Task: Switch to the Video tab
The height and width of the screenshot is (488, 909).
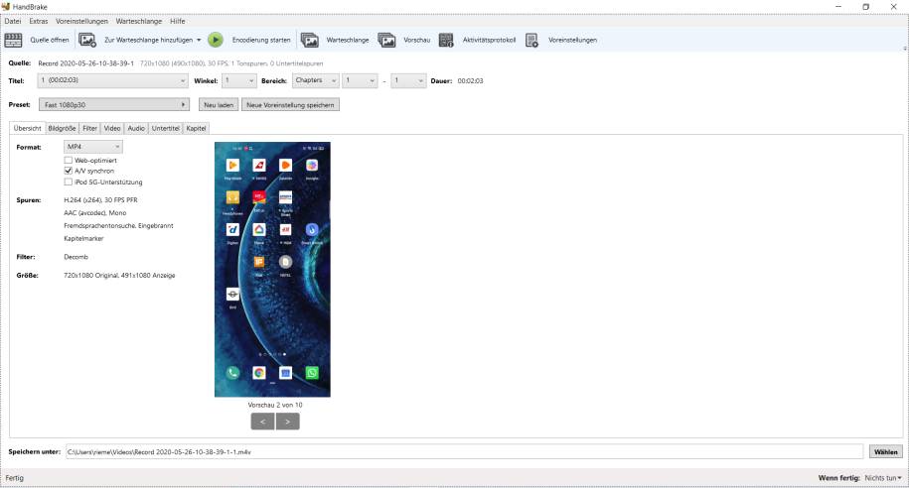Action: click(112, 128)
